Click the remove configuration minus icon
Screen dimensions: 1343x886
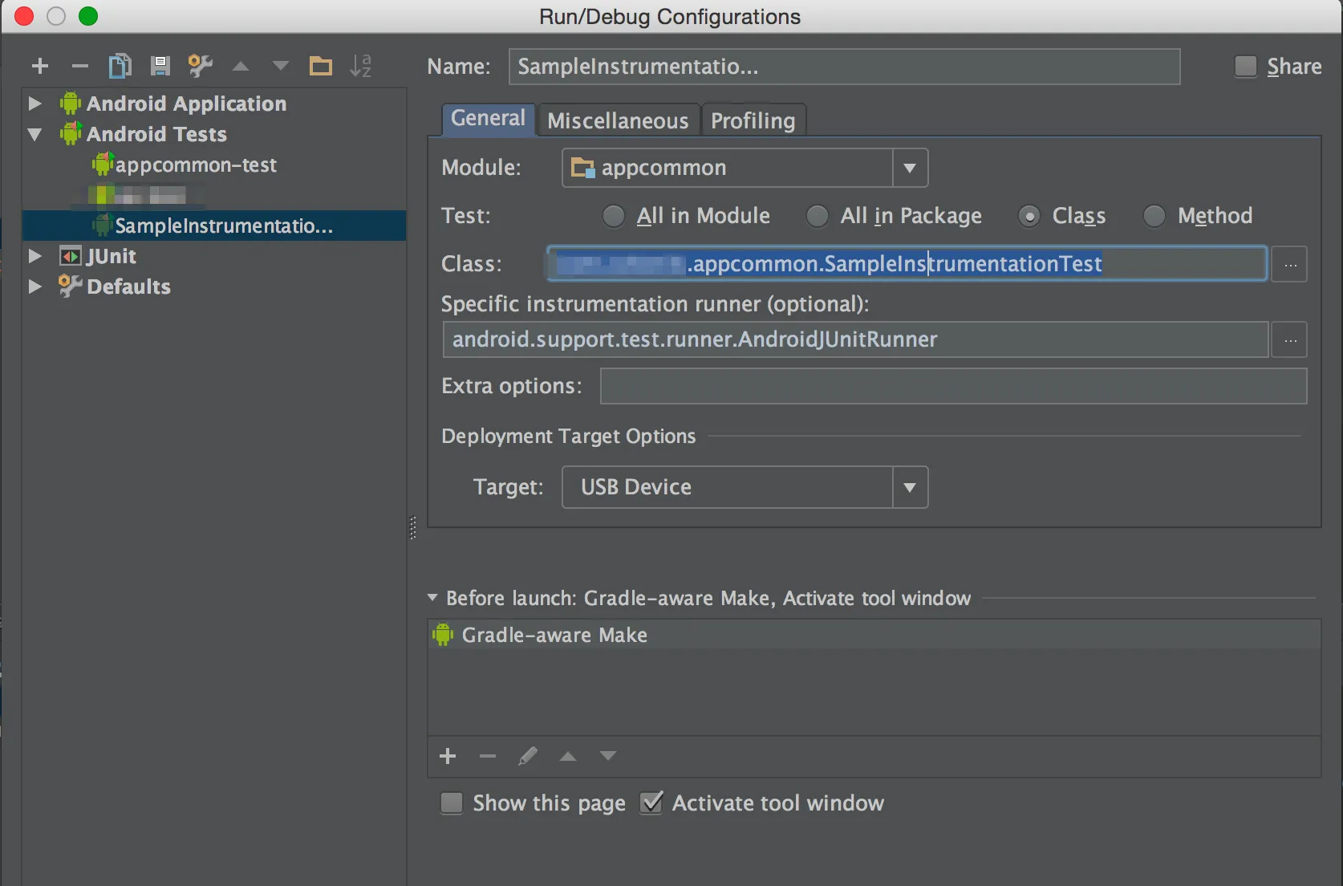79,66
